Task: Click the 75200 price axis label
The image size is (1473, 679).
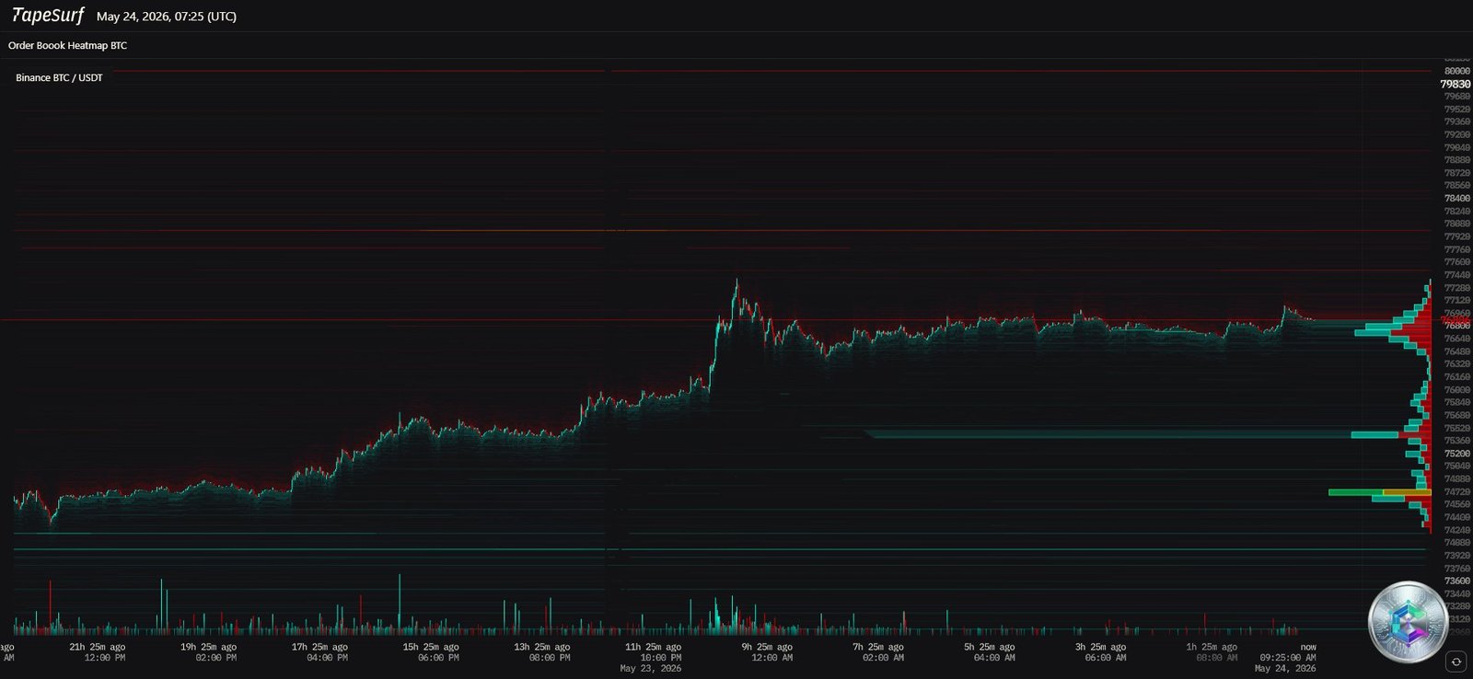Action: coord(1457,454)
